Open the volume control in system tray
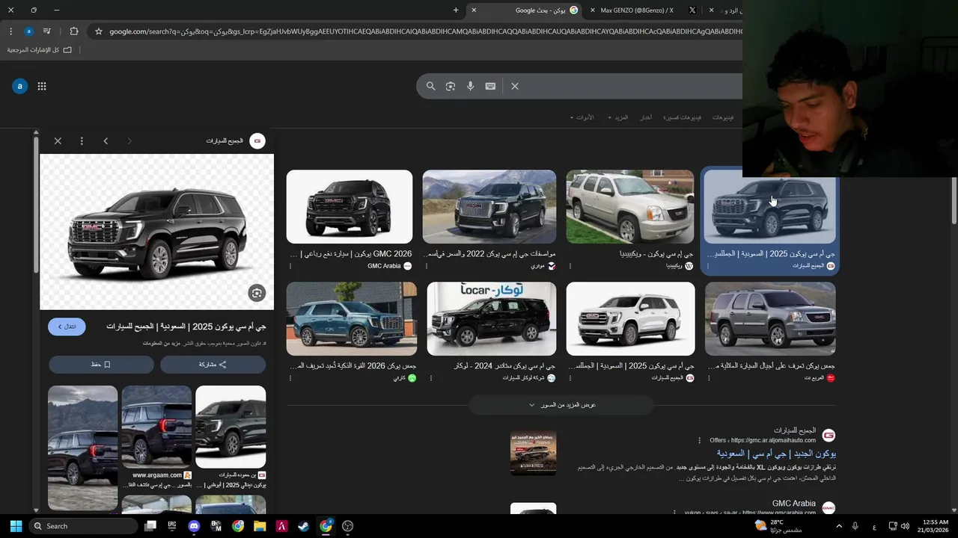 (x=905, y=526)
